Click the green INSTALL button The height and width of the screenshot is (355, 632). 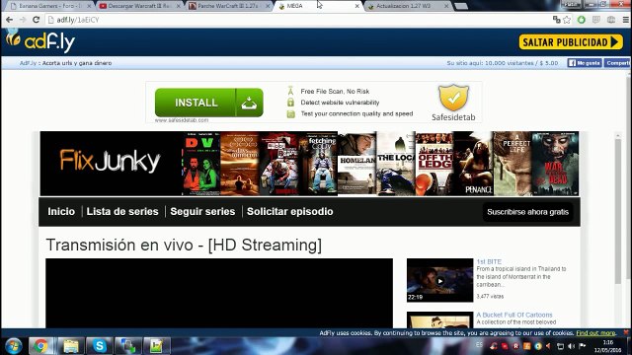coord(208,103)
